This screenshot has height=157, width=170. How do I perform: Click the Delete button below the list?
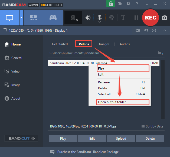point(150,139)
